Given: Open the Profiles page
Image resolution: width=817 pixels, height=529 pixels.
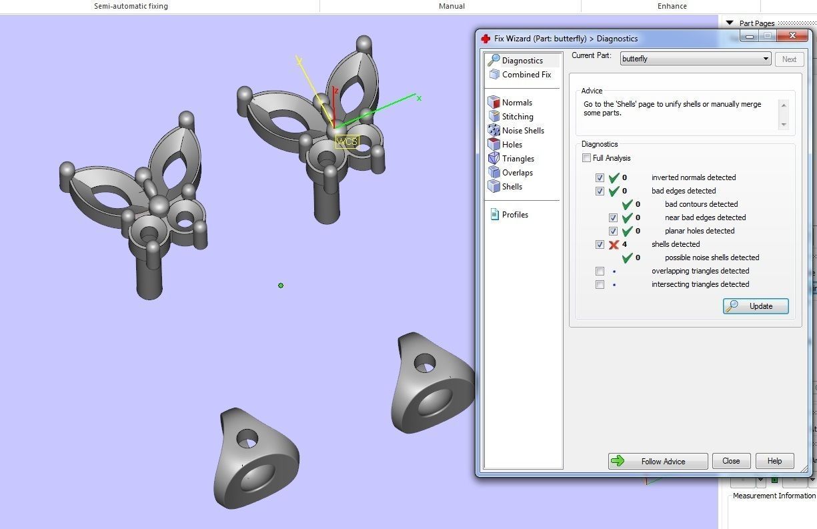Looking at the screenshot, I should [509, 214].
